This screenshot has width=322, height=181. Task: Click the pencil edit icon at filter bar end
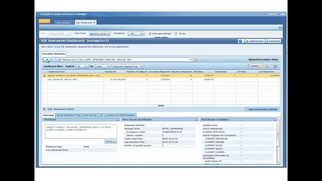click(x=275, y=66)
